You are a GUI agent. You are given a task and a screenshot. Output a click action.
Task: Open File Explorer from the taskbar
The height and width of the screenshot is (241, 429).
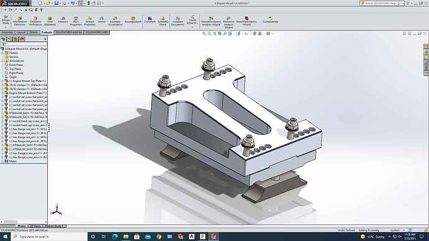point(126,237)
